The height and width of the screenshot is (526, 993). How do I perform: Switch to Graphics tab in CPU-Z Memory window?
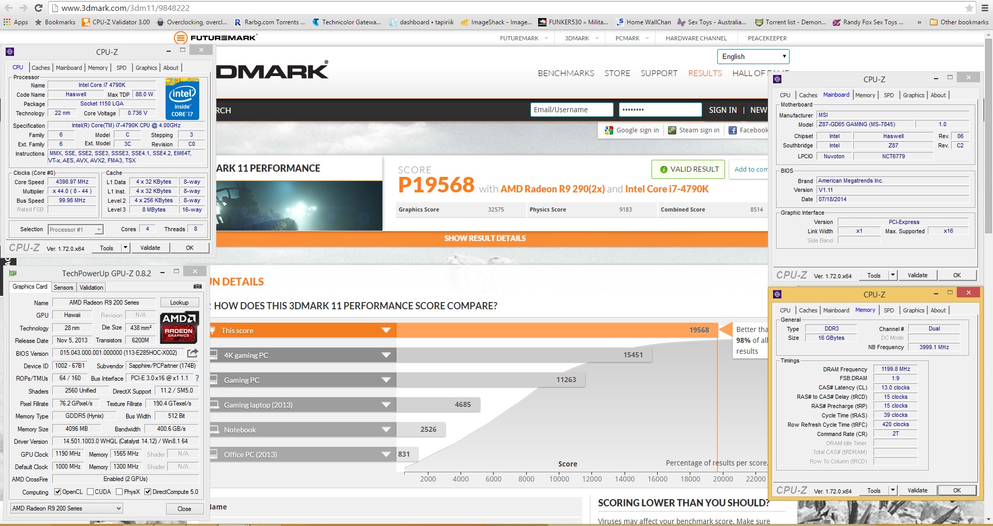[x=913, y=310]
